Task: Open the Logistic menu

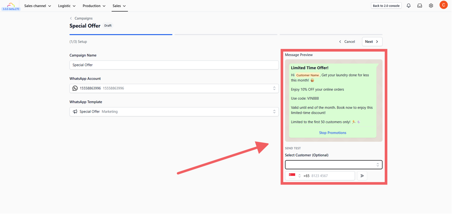Action: coord(67,6)
